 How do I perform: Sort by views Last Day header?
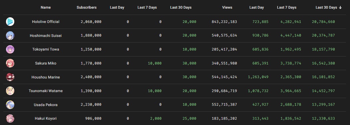point(257,7)
